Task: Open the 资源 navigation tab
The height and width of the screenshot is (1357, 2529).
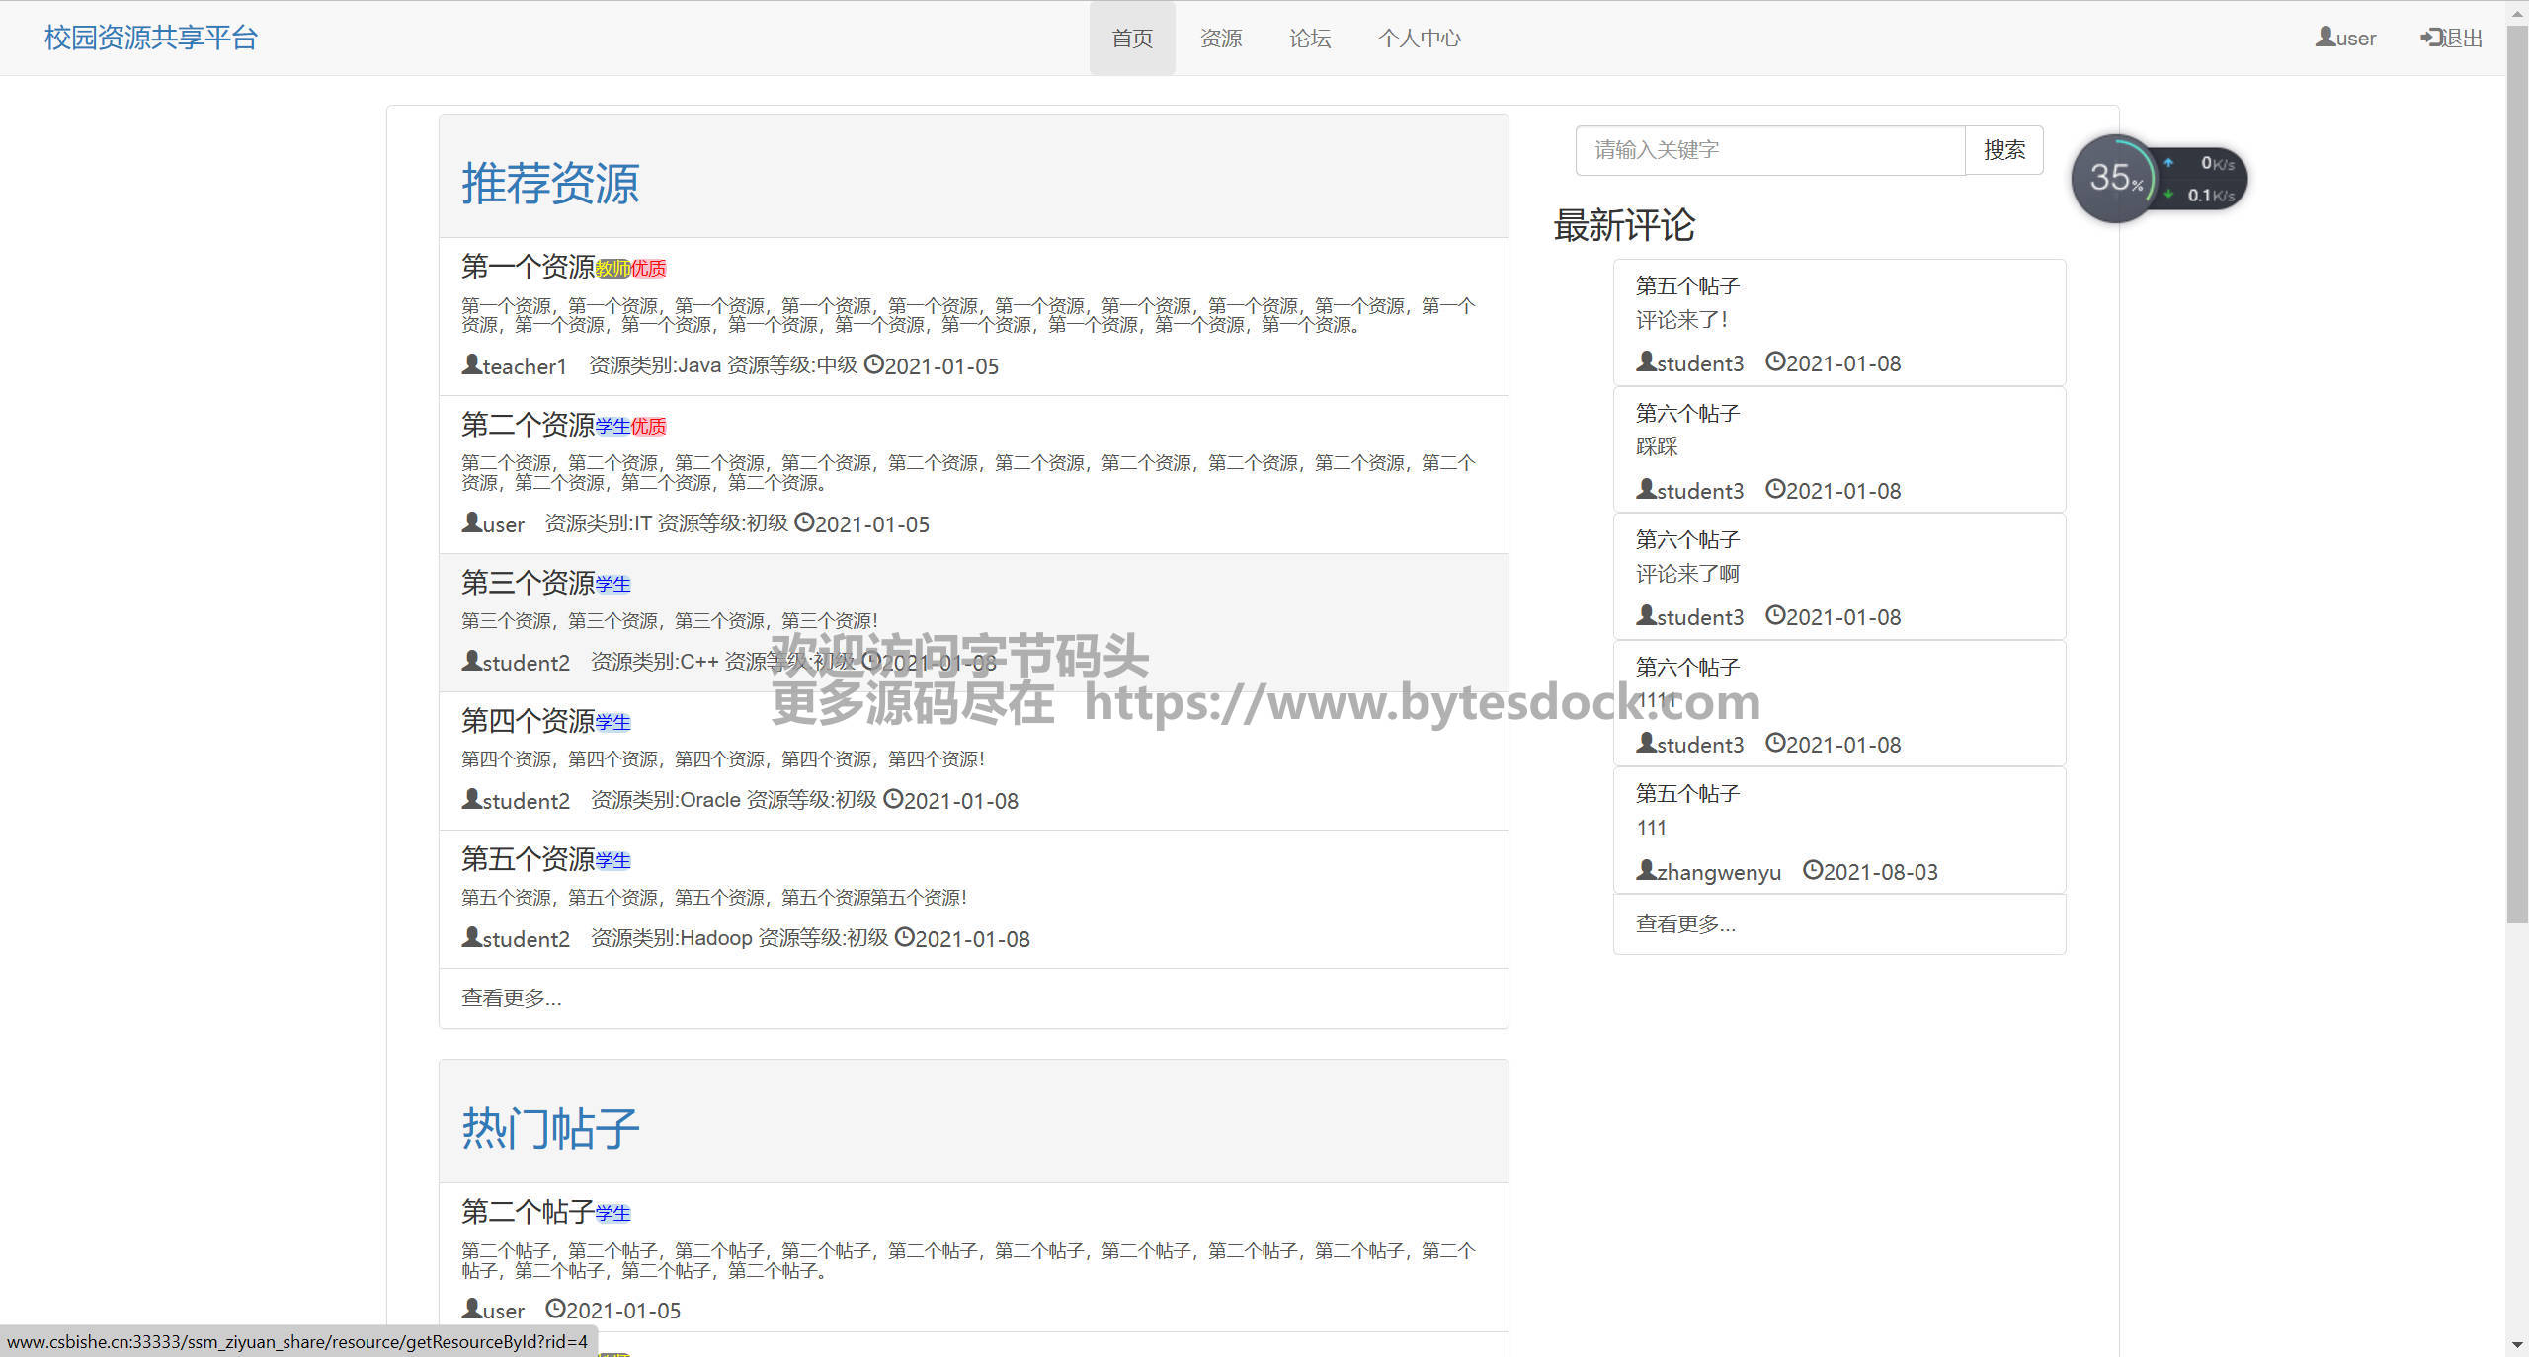Action: [x=1220, y=39]
